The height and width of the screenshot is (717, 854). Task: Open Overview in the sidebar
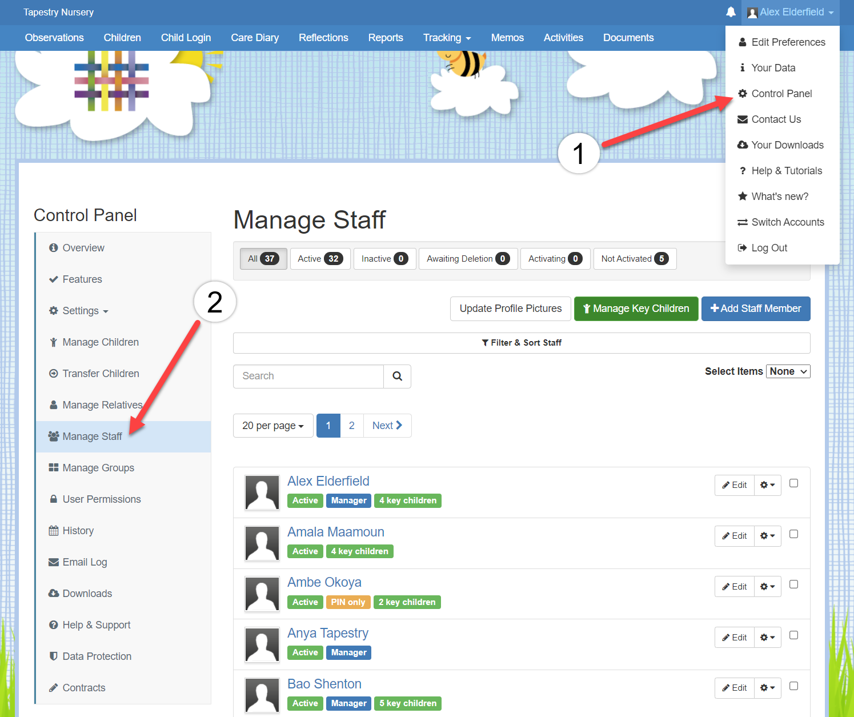tap(123, 248)
